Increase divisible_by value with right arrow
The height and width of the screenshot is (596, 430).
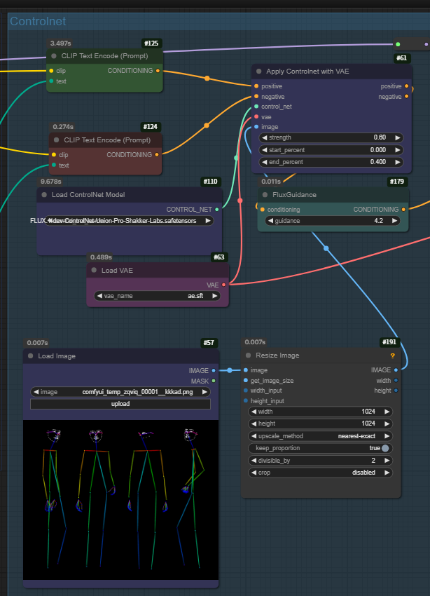tap(387, 460)
